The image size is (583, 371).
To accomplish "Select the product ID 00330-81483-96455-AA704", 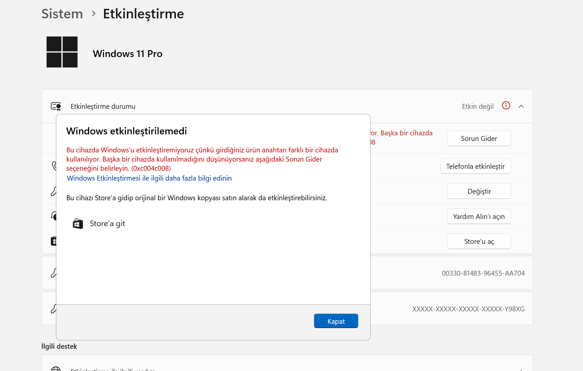I will tap(483, 273).
